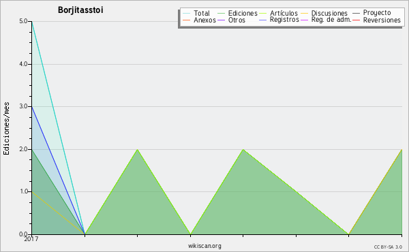Click the 3.0 y-axis value
This screenshot has width=409, height=252.
23,106
